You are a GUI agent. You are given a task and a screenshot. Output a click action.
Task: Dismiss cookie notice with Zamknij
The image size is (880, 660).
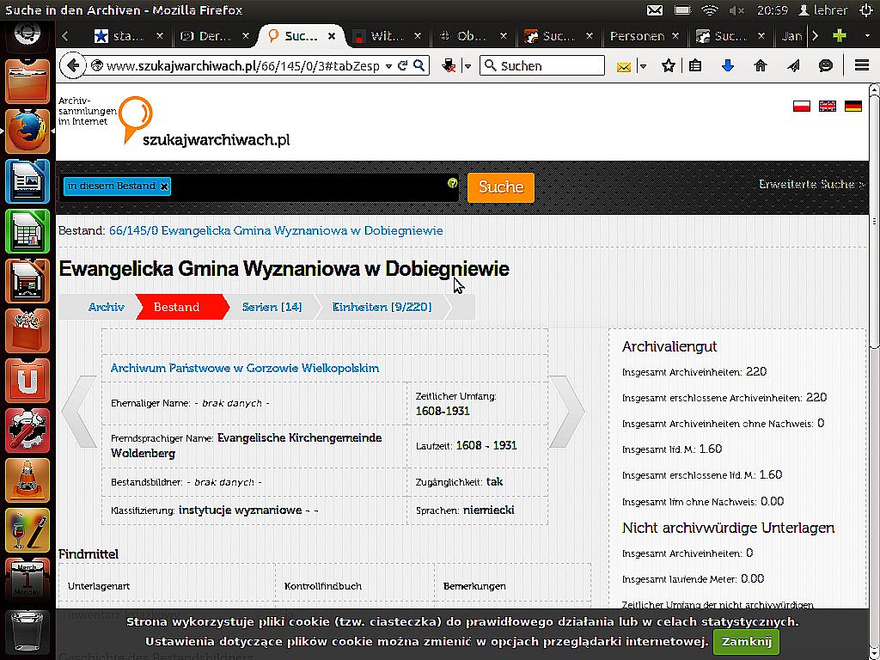point(745,641)
